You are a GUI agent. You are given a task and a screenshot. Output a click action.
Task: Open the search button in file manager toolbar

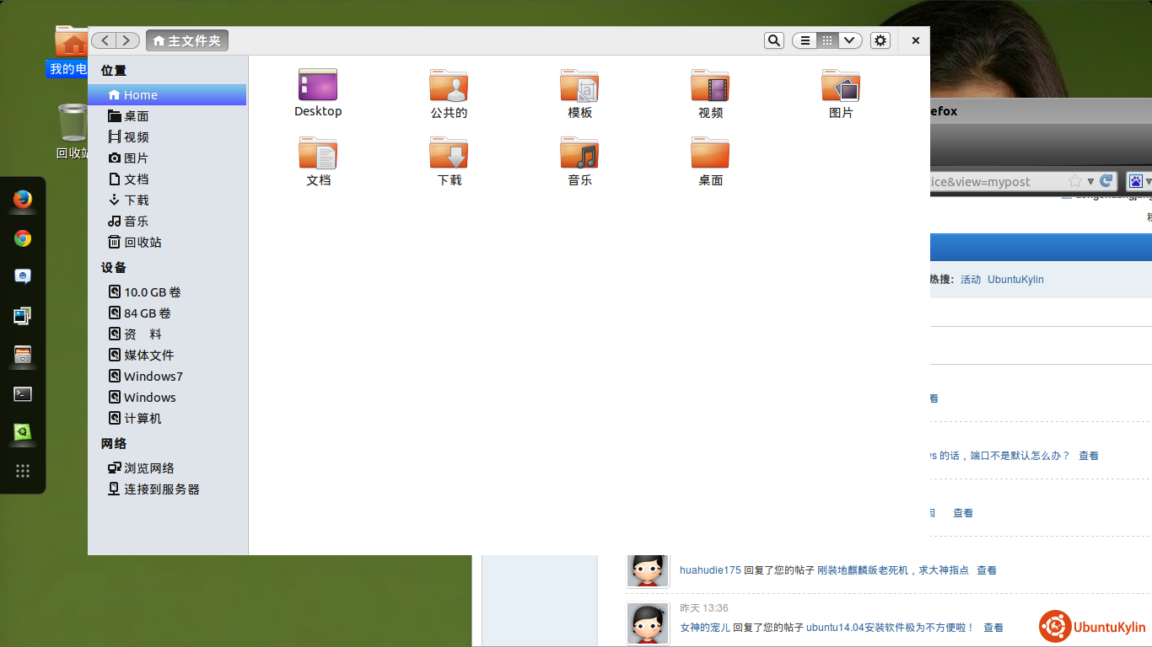773,40
